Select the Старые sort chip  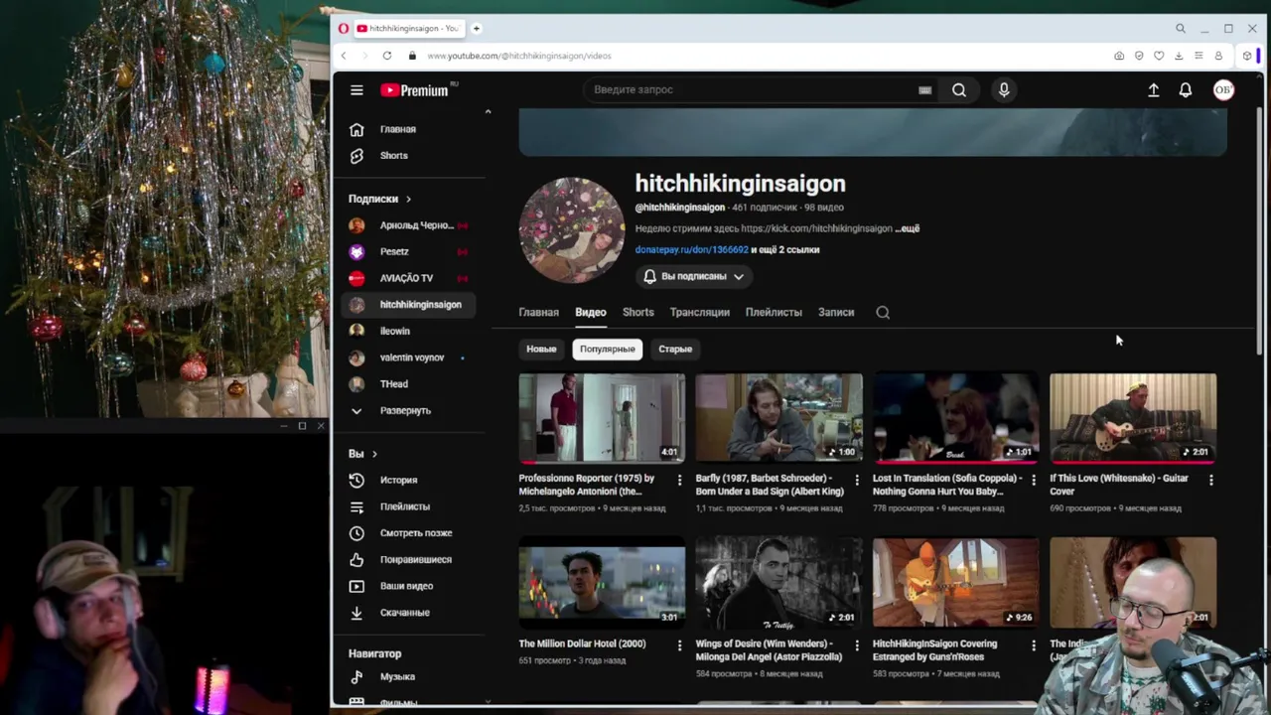pyautogui.click(x=675, y=350)
